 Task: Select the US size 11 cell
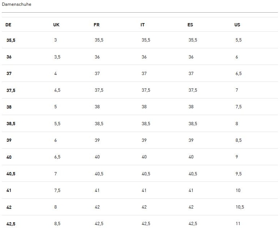(238, 224)
